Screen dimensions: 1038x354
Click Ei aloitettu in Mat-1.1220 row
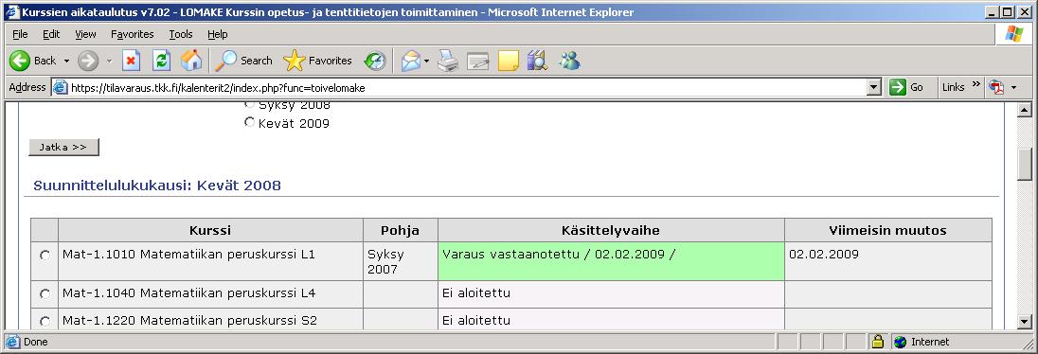click(476, 320)
